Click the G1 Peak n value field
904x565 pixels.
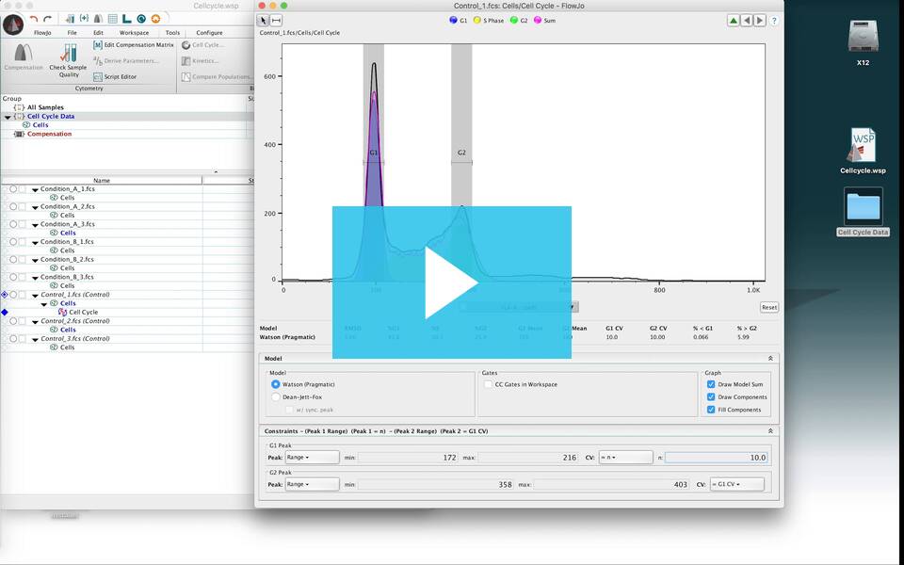pos(717,458)
